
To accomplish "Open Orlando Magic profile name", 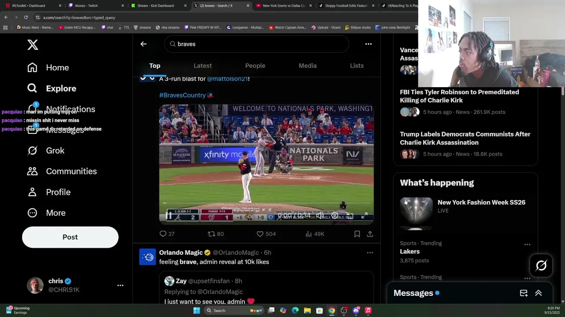I will click(x=181, y=253).
